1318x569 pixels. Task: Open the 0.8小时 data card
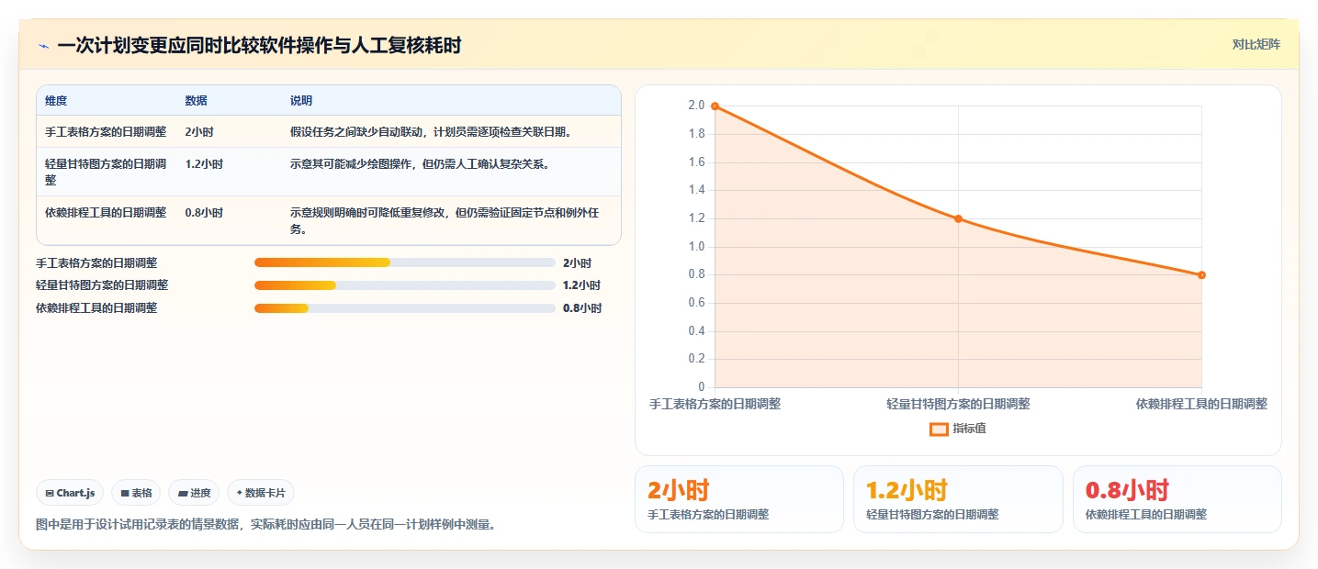click(1177, 499)
